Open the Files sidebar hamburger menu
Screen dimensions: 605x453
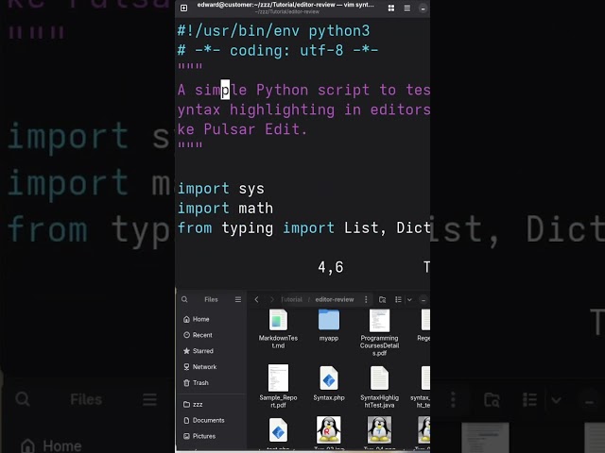[x=238, y=299]
